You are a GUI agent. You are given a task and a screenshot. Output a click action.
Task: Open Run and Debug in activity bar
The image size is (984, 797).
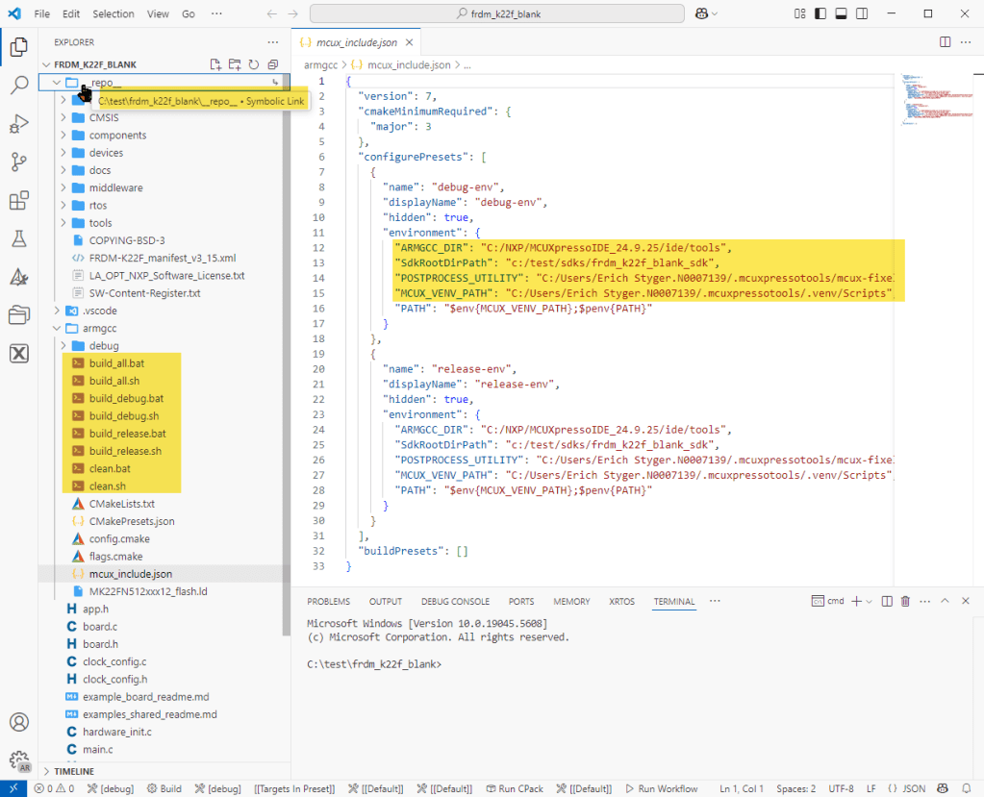click(18, 123)
